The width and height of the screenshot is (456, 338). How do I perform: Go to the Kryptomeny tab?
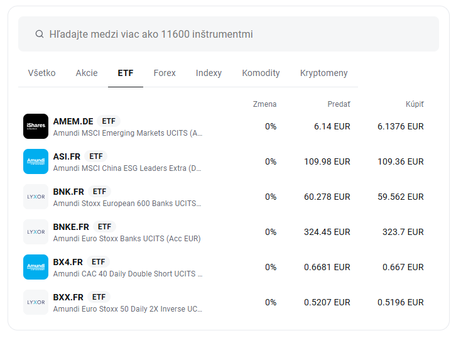[323, 73]
